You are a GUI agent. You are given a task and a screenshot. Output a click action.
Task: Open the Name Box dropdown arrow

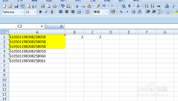tap(42, 26)
